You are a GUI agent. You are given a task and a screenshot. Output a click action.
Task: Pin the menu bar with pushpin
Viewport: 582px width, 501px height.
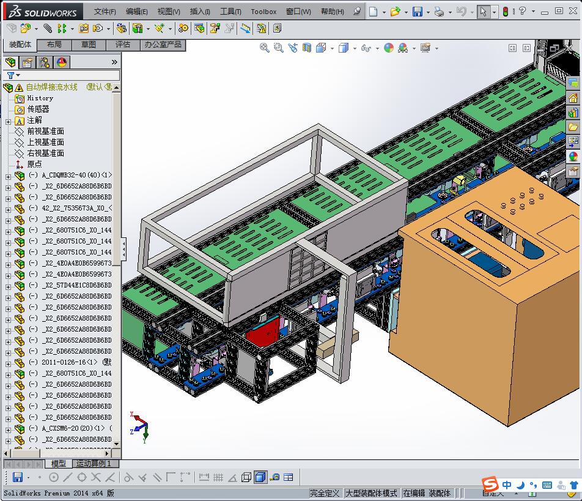point(356,11)
